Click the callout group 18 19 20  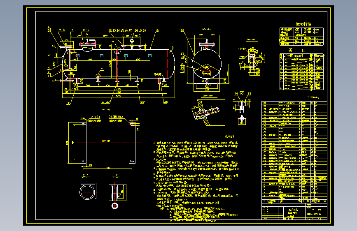click(140, 30)
